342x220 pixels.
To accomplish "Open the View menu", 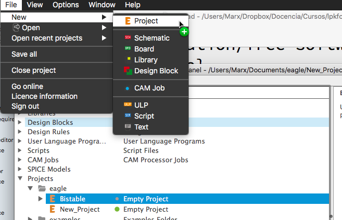I will pos(34,5).
